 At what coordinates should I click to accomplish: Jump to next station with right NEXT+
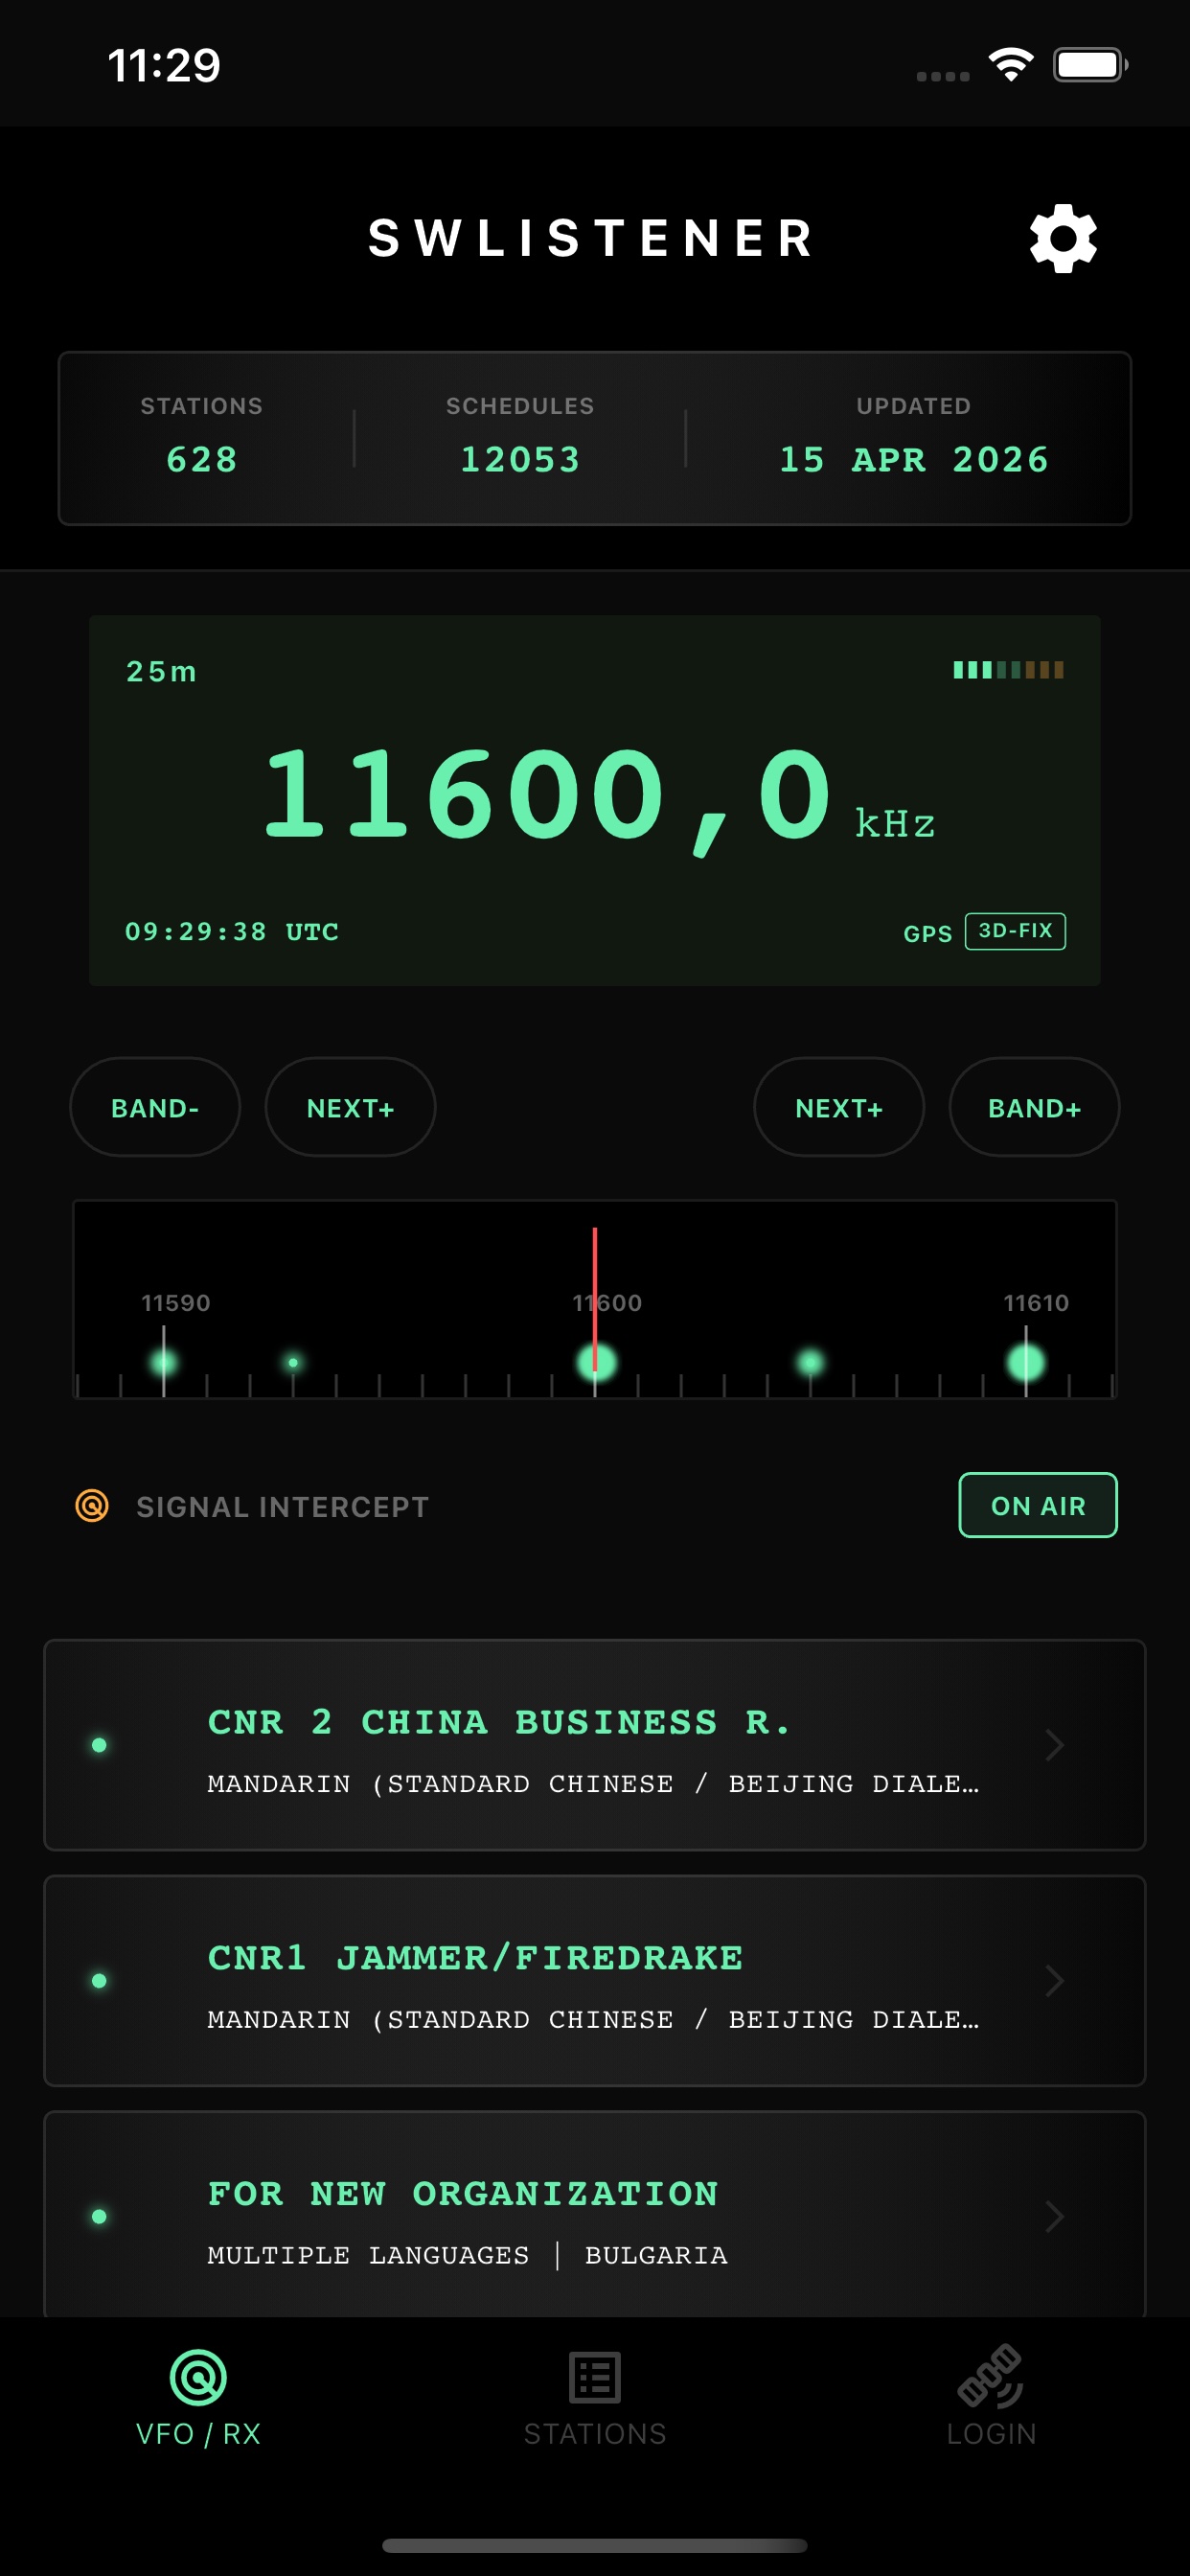tap(839, 1107)
